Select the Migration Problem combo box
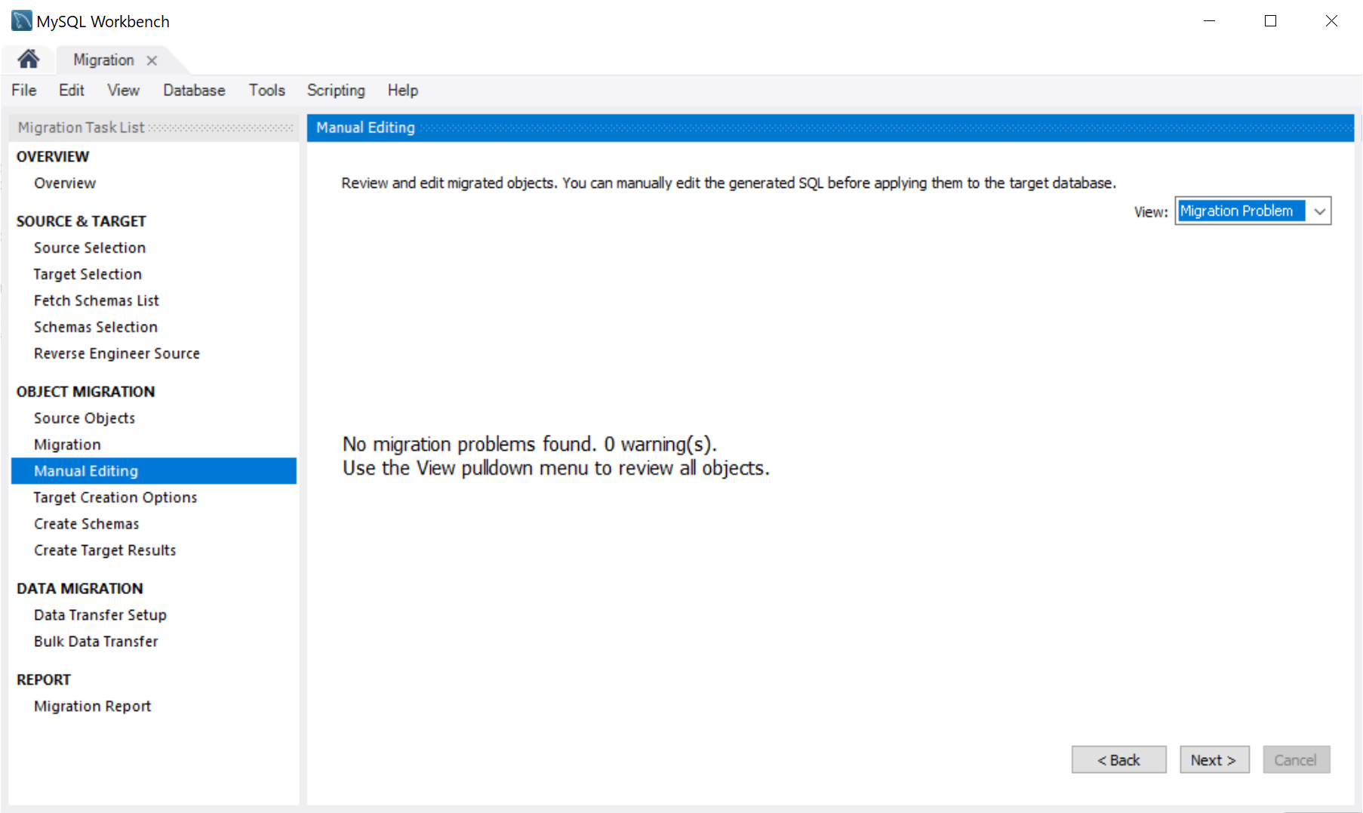1363x813 pixels. [x=1241, y=211]
